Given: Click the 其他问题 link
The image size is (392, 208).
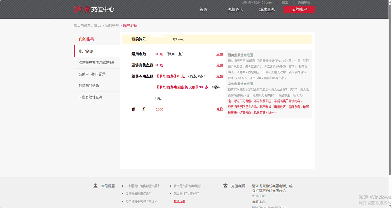Looking at the screenshot, I should [x=179, y=201].
